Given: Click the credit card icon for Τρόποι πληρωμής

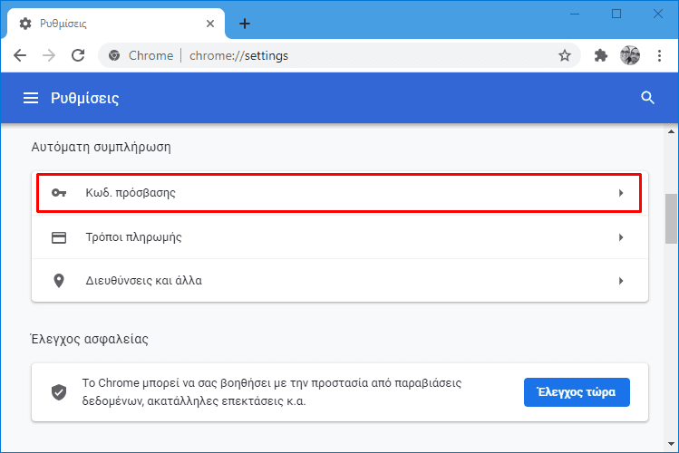Looking at the screenshot, I should tap(59, 237).
